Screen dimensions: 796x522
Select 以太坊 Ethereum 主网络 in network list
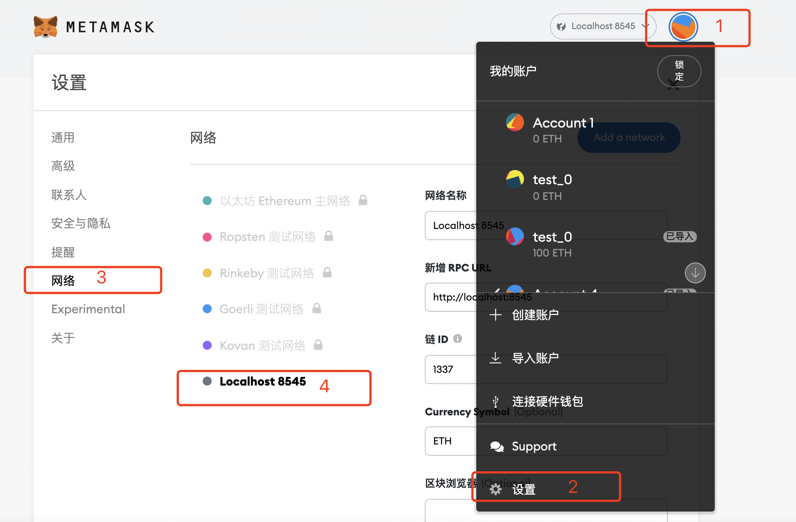tap(285, 201)
